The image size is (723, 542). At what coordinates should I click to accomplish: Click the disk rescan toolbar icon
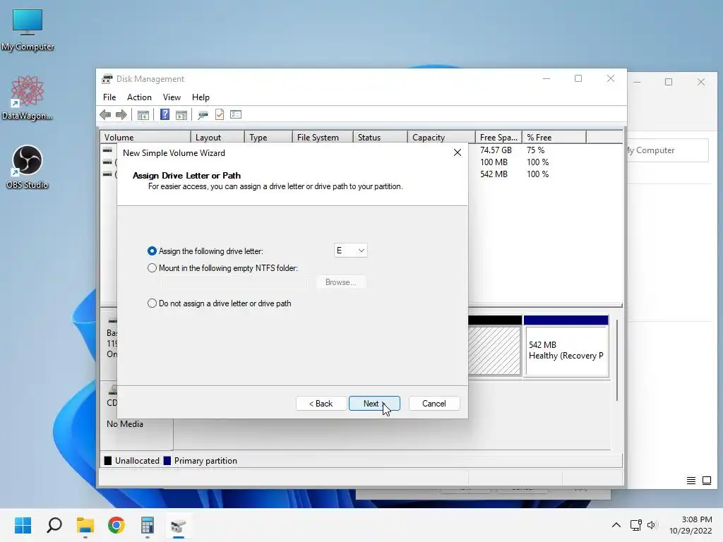point(203,115)
